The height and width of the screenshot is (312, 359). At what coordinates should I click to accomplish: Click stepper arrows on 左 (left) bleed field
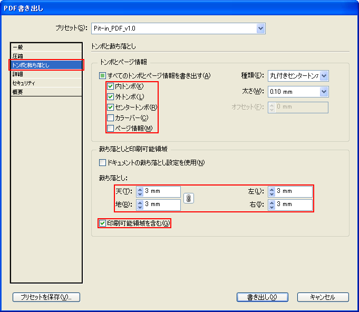point(271,191)
